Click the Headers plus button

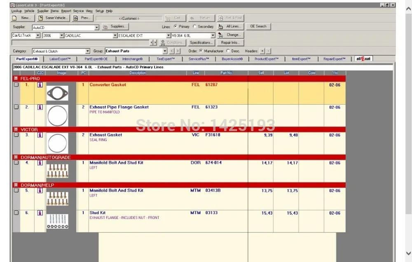click(x=262, y=51)
